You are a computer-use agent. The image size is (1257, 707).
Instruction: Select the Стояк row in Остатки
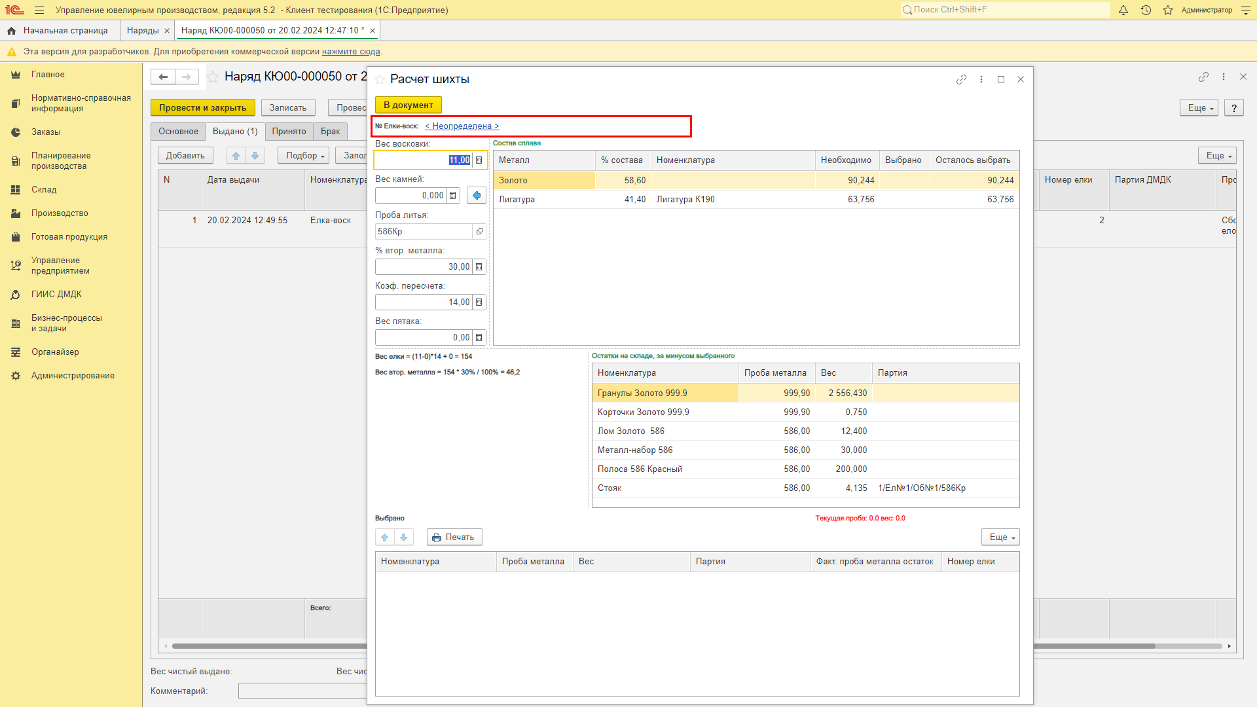click(805, 488)
